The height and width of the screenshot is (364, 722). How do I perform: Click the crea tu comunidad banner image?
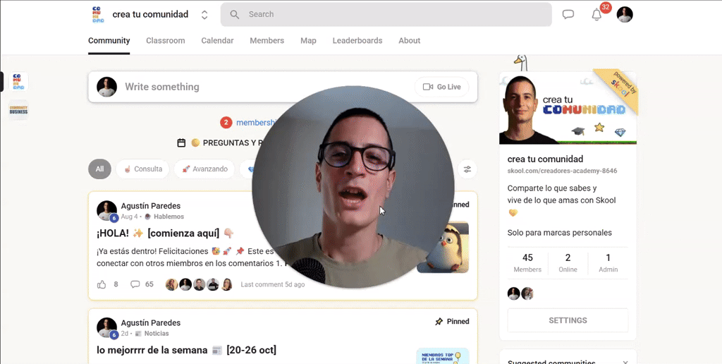pyautogui.click(x=568, y=108)
